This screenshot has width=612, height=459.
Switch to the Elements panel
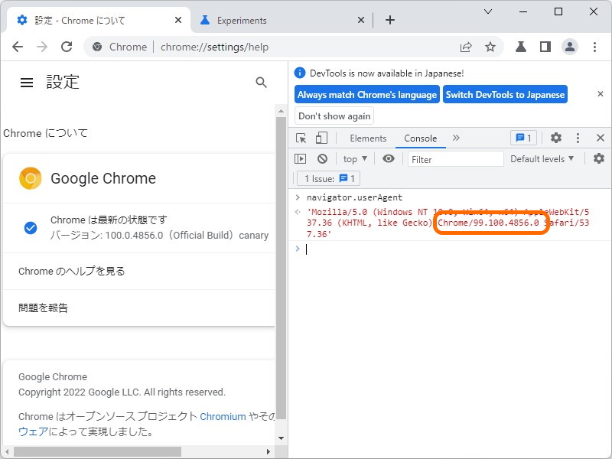[x=368, y=138]
